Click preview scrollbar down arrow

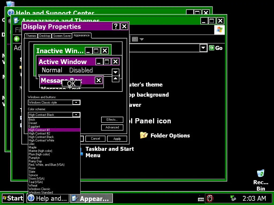[x=116, y=72]
